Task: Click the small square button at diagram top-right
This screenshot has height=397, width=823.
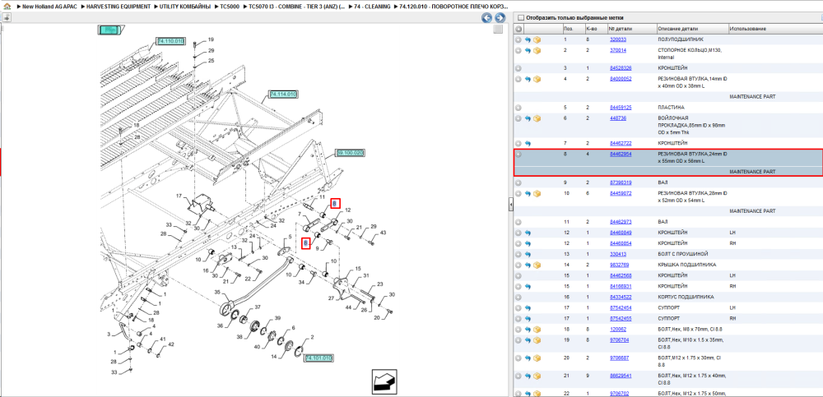Action: coord(498,30)
